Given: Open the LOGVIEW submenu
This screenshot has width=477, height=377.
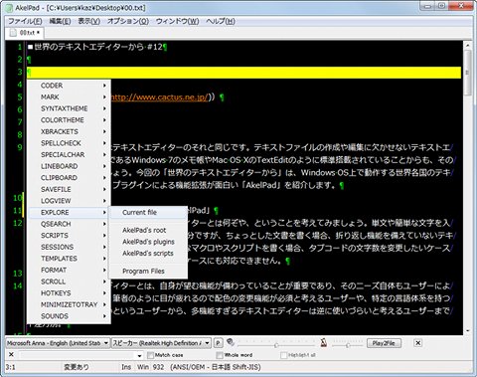Looking at the screenshot, I should (x=70, y=201).
